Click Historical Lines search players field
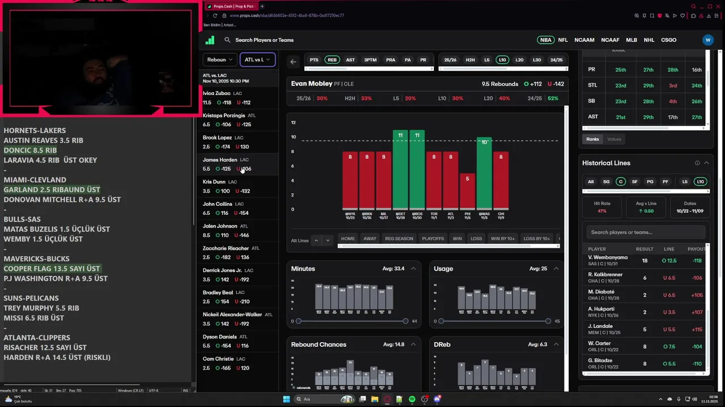 645,232
